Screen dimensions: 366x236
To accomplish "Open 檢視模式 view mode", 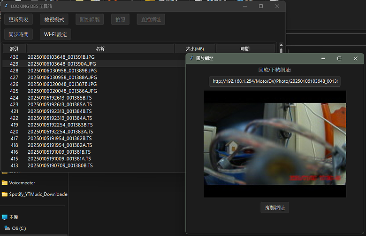I will pyautogui.click(x=54, y=19).
